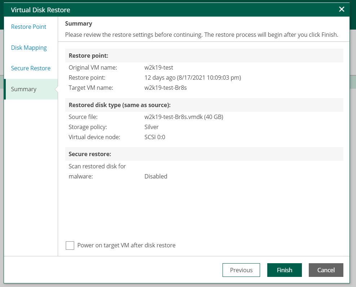This screenshot has height=287, width=356.
Task: Select the Summary step in the sidebar
Action: [23, 89]
